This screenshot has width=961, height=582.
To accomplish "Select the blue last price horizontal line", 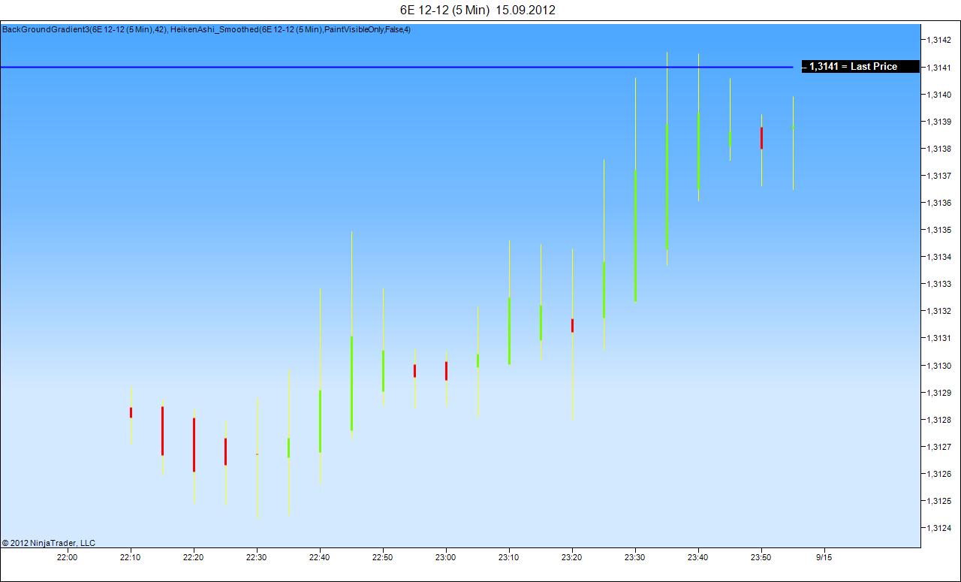I will coord(396,68).
